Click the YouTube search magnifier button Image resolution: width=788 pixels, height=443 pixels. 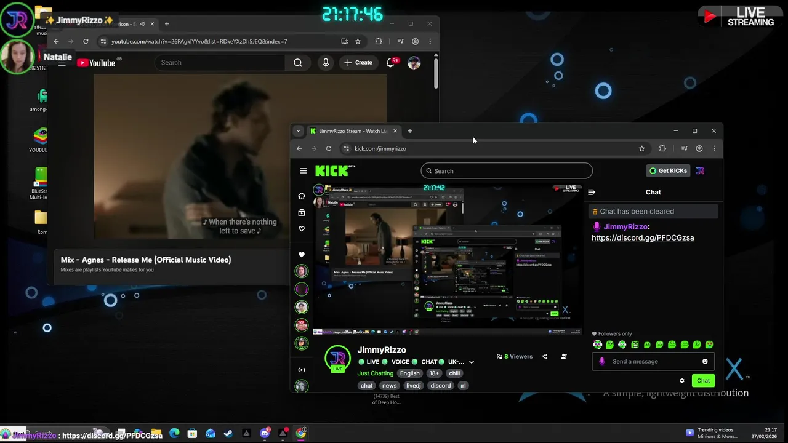pyautogui.click(x=298, y=62)
